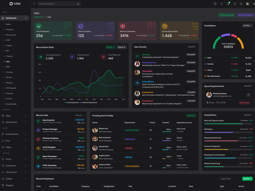Click ReSchedule for Michael Johnson's interview
Viewport: 255px width, 191px height.
tap(244, 103)
